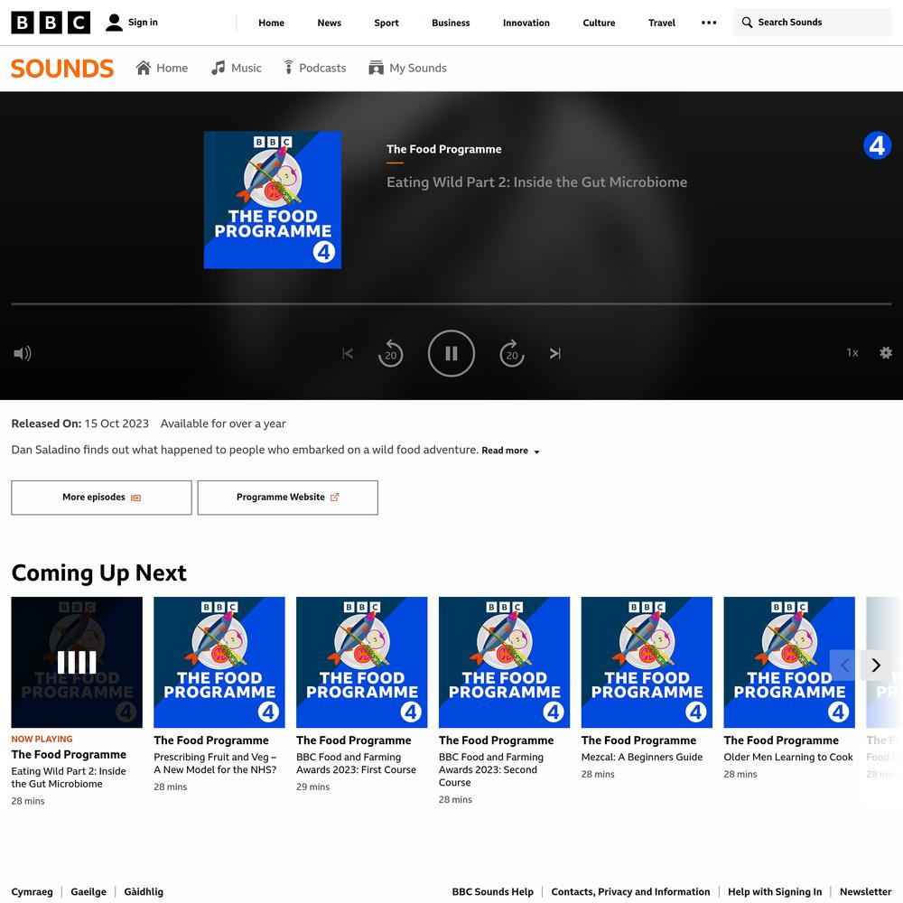This screenshot has width=903, height=903.
Task: Open player settings gear
Action: 886,352
